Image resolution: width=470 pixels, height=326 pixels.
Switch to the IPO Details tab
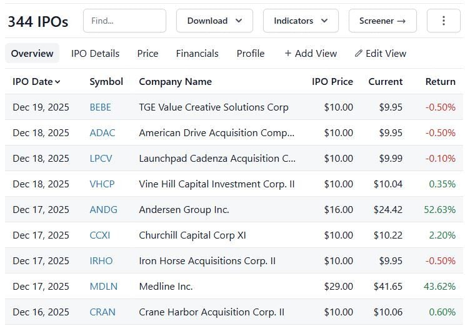[95, 54]
